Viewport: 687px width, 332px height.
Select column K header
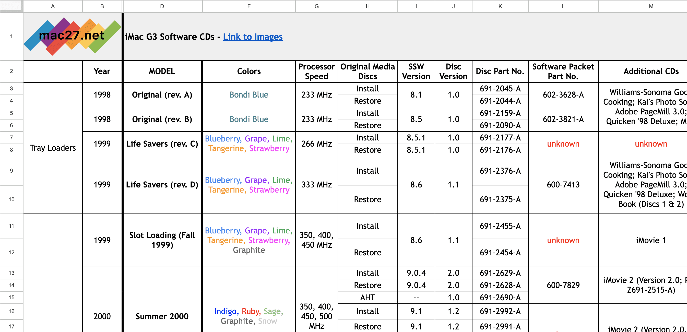(500, 6)
